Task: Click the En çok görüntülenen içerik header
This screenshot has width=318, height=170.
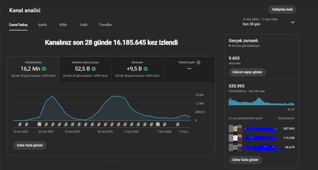Action: [x=246, y=118]
